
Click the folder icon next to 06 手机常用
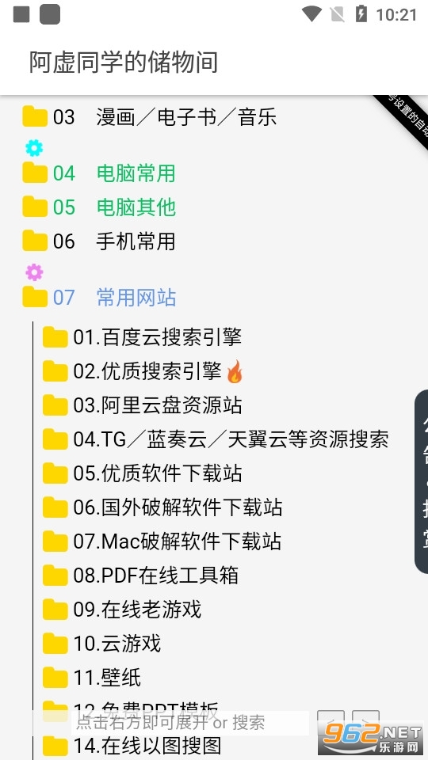[35, 241]
